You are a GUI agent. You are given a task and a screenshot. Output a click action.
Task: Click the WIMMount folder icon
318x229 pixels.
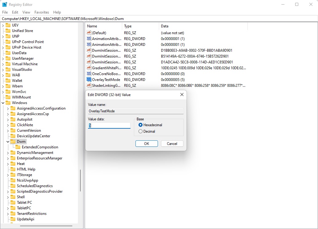[x=8, y=97]
